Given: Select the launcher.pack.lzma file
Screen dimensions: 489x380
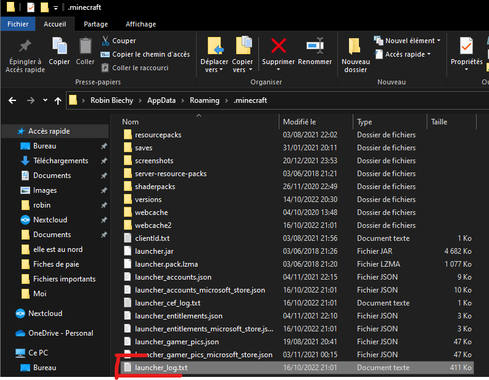Looking at the screenshot, I should 166,264.
